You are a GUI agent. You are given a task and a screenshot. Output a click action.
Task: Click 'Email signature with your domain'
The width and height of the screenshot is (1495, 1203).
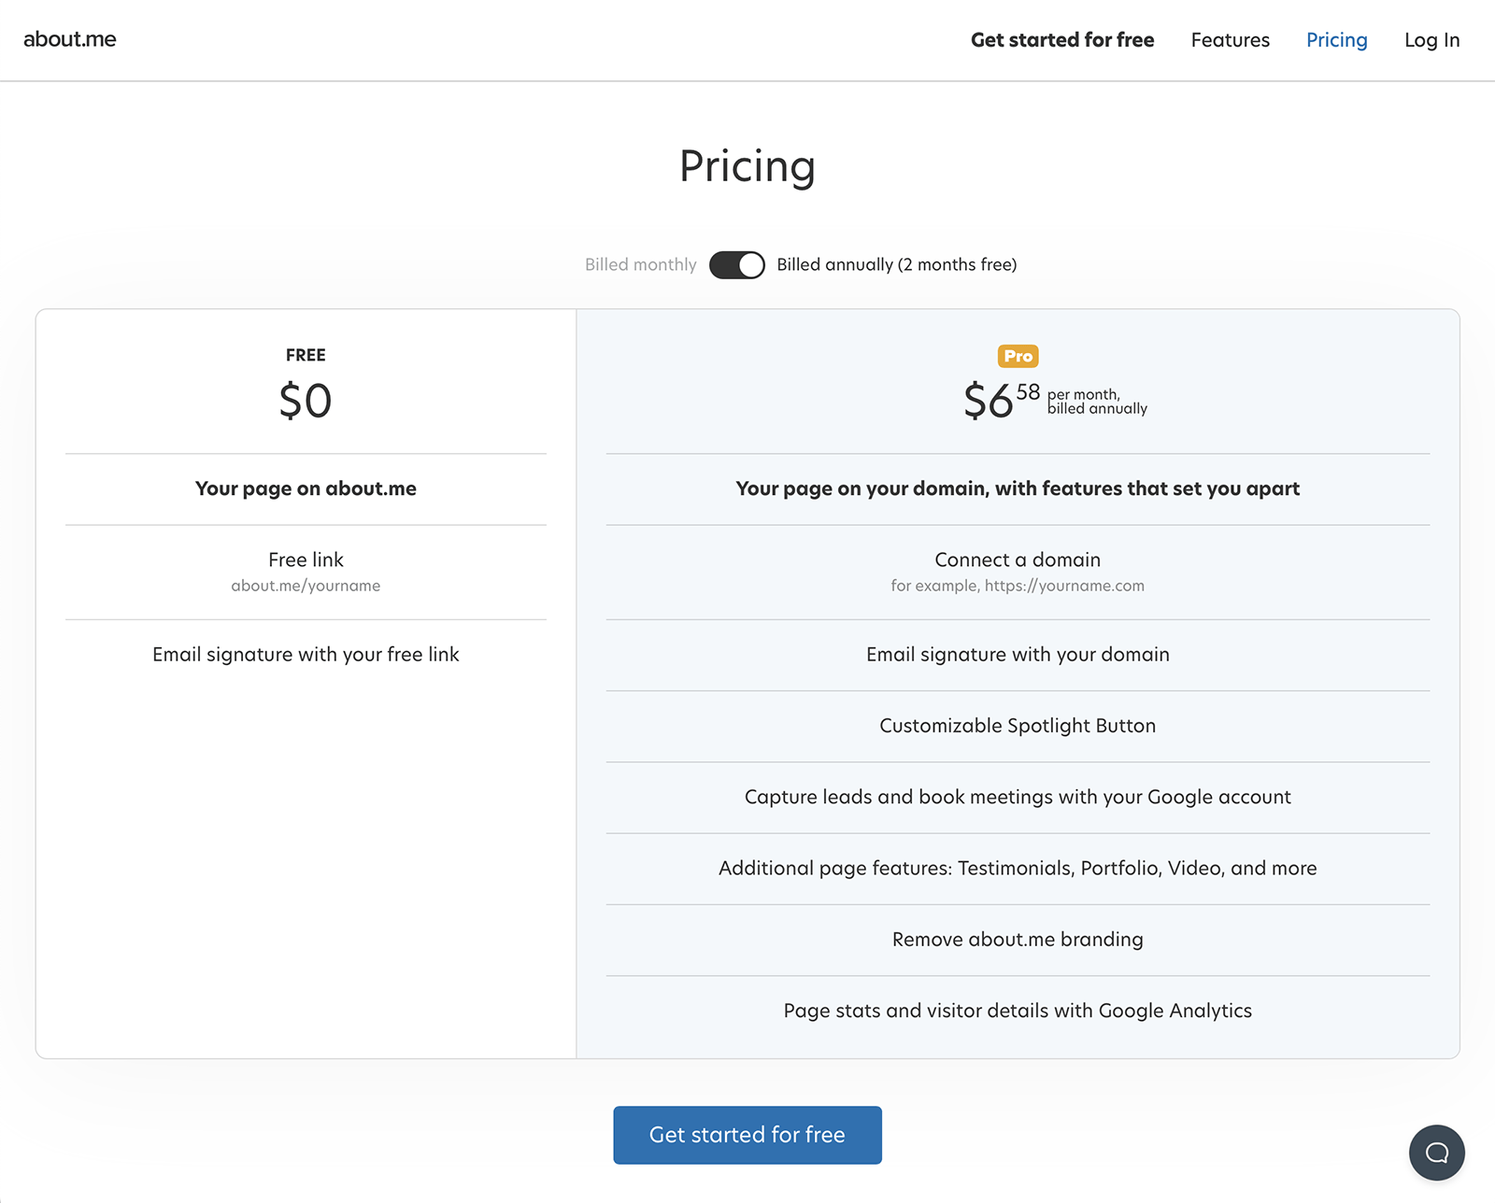point(1018,655)
